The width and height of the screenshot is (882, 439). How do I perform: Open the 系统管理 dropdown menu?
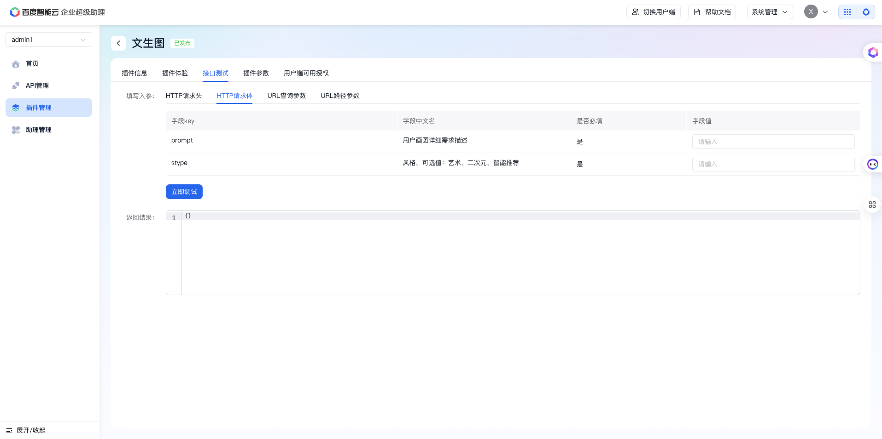click(770, 12)
